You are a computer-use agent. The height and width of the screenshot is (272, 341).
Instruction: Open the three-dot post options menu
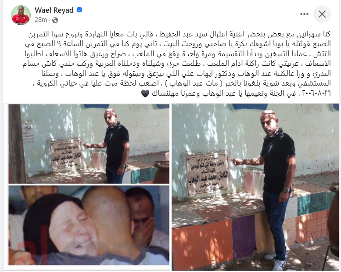(x=304, y=14)
